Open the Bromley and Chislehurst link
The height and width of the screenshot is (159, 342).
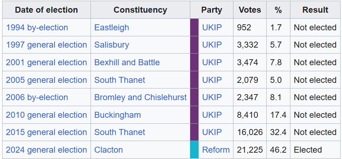(140, 97)
